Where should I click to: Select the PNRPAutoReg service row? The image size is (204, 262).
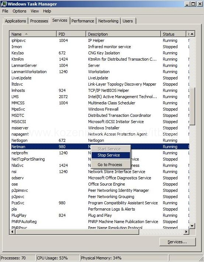[x=100, y=222]
